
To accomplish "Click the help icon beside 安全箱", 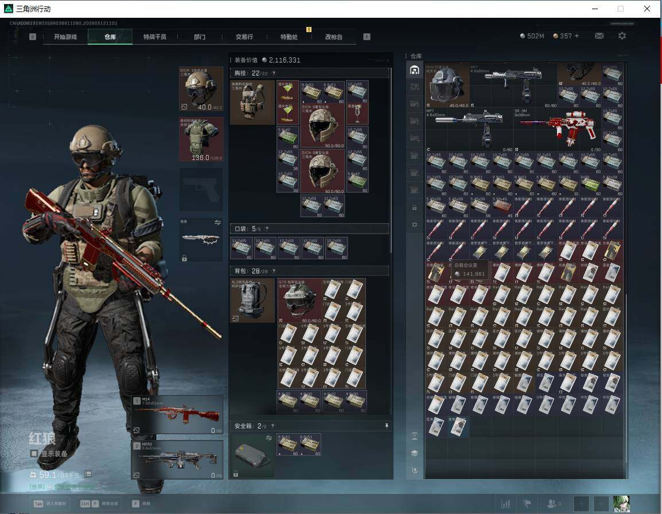I will point(272,426).
